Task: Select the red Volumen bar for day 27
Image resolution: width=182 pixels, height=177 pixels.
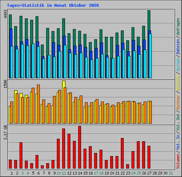Action: [x=149, y=157]
